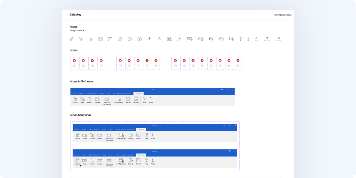Click the question mark icon in the Plugin outlook row

[x=241, y=39]
